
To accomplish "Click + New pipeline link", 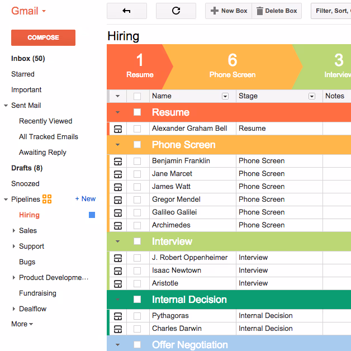I will [86, 198].
